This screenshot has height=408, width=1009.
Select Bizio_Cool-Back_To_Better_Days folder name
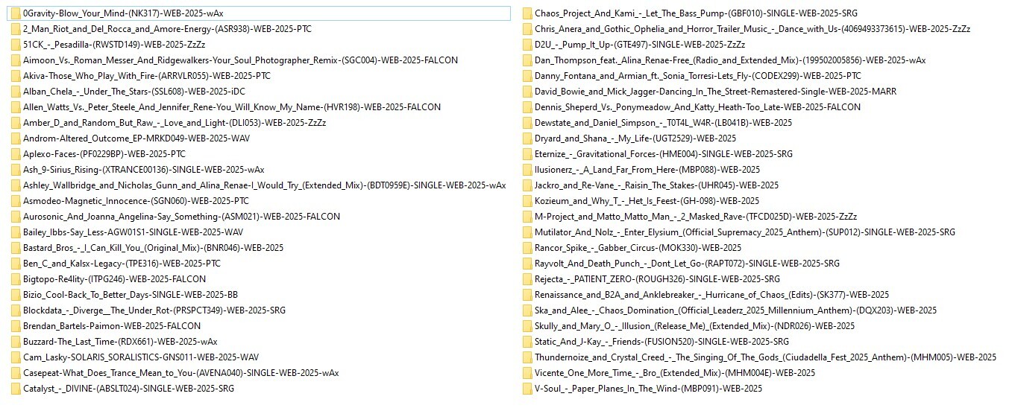[131, 295]
